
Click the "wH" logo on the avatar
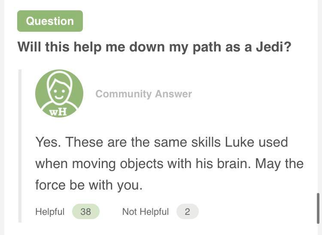point(58,112)
